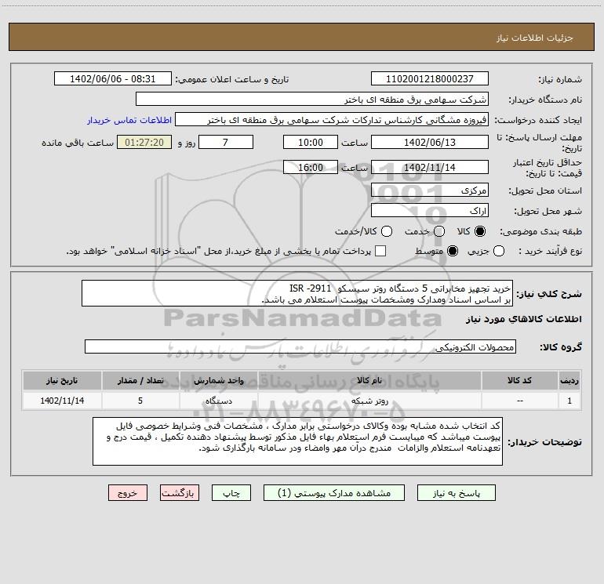604x584 pixels.
Task: Click the buyer organization name field
Action: click(x=312, y=100)
